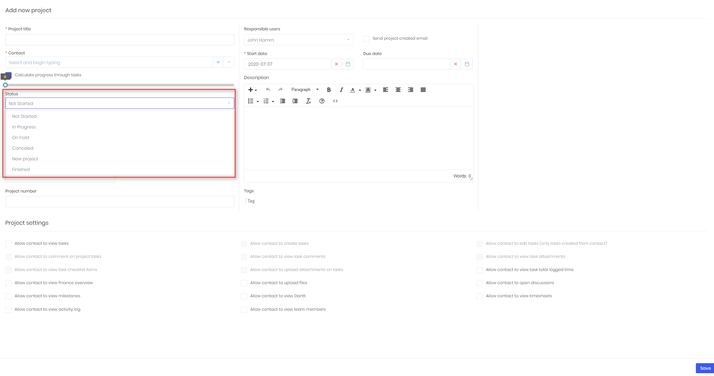714x376 pixels.
Task: Click the clear formatting icon
Action: [308, 101]
